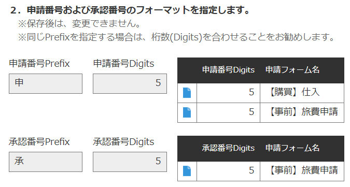The image size is (350, 187).
Task: Select the 【購買】仕入 form name cell
Action: (x=302, y=93)
